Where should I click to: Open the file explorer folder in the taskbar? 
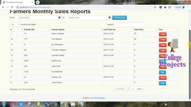pos(73,104)
